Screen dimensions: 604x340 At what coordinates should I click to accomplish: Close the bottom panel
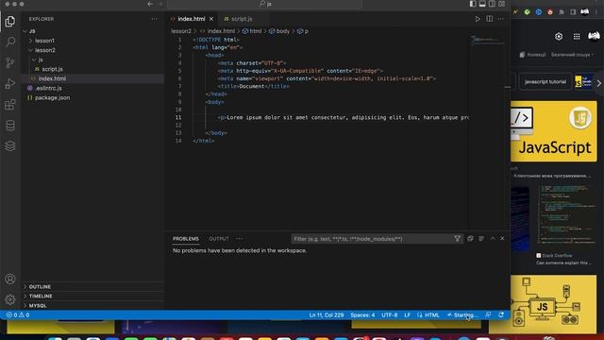point(502,239)
